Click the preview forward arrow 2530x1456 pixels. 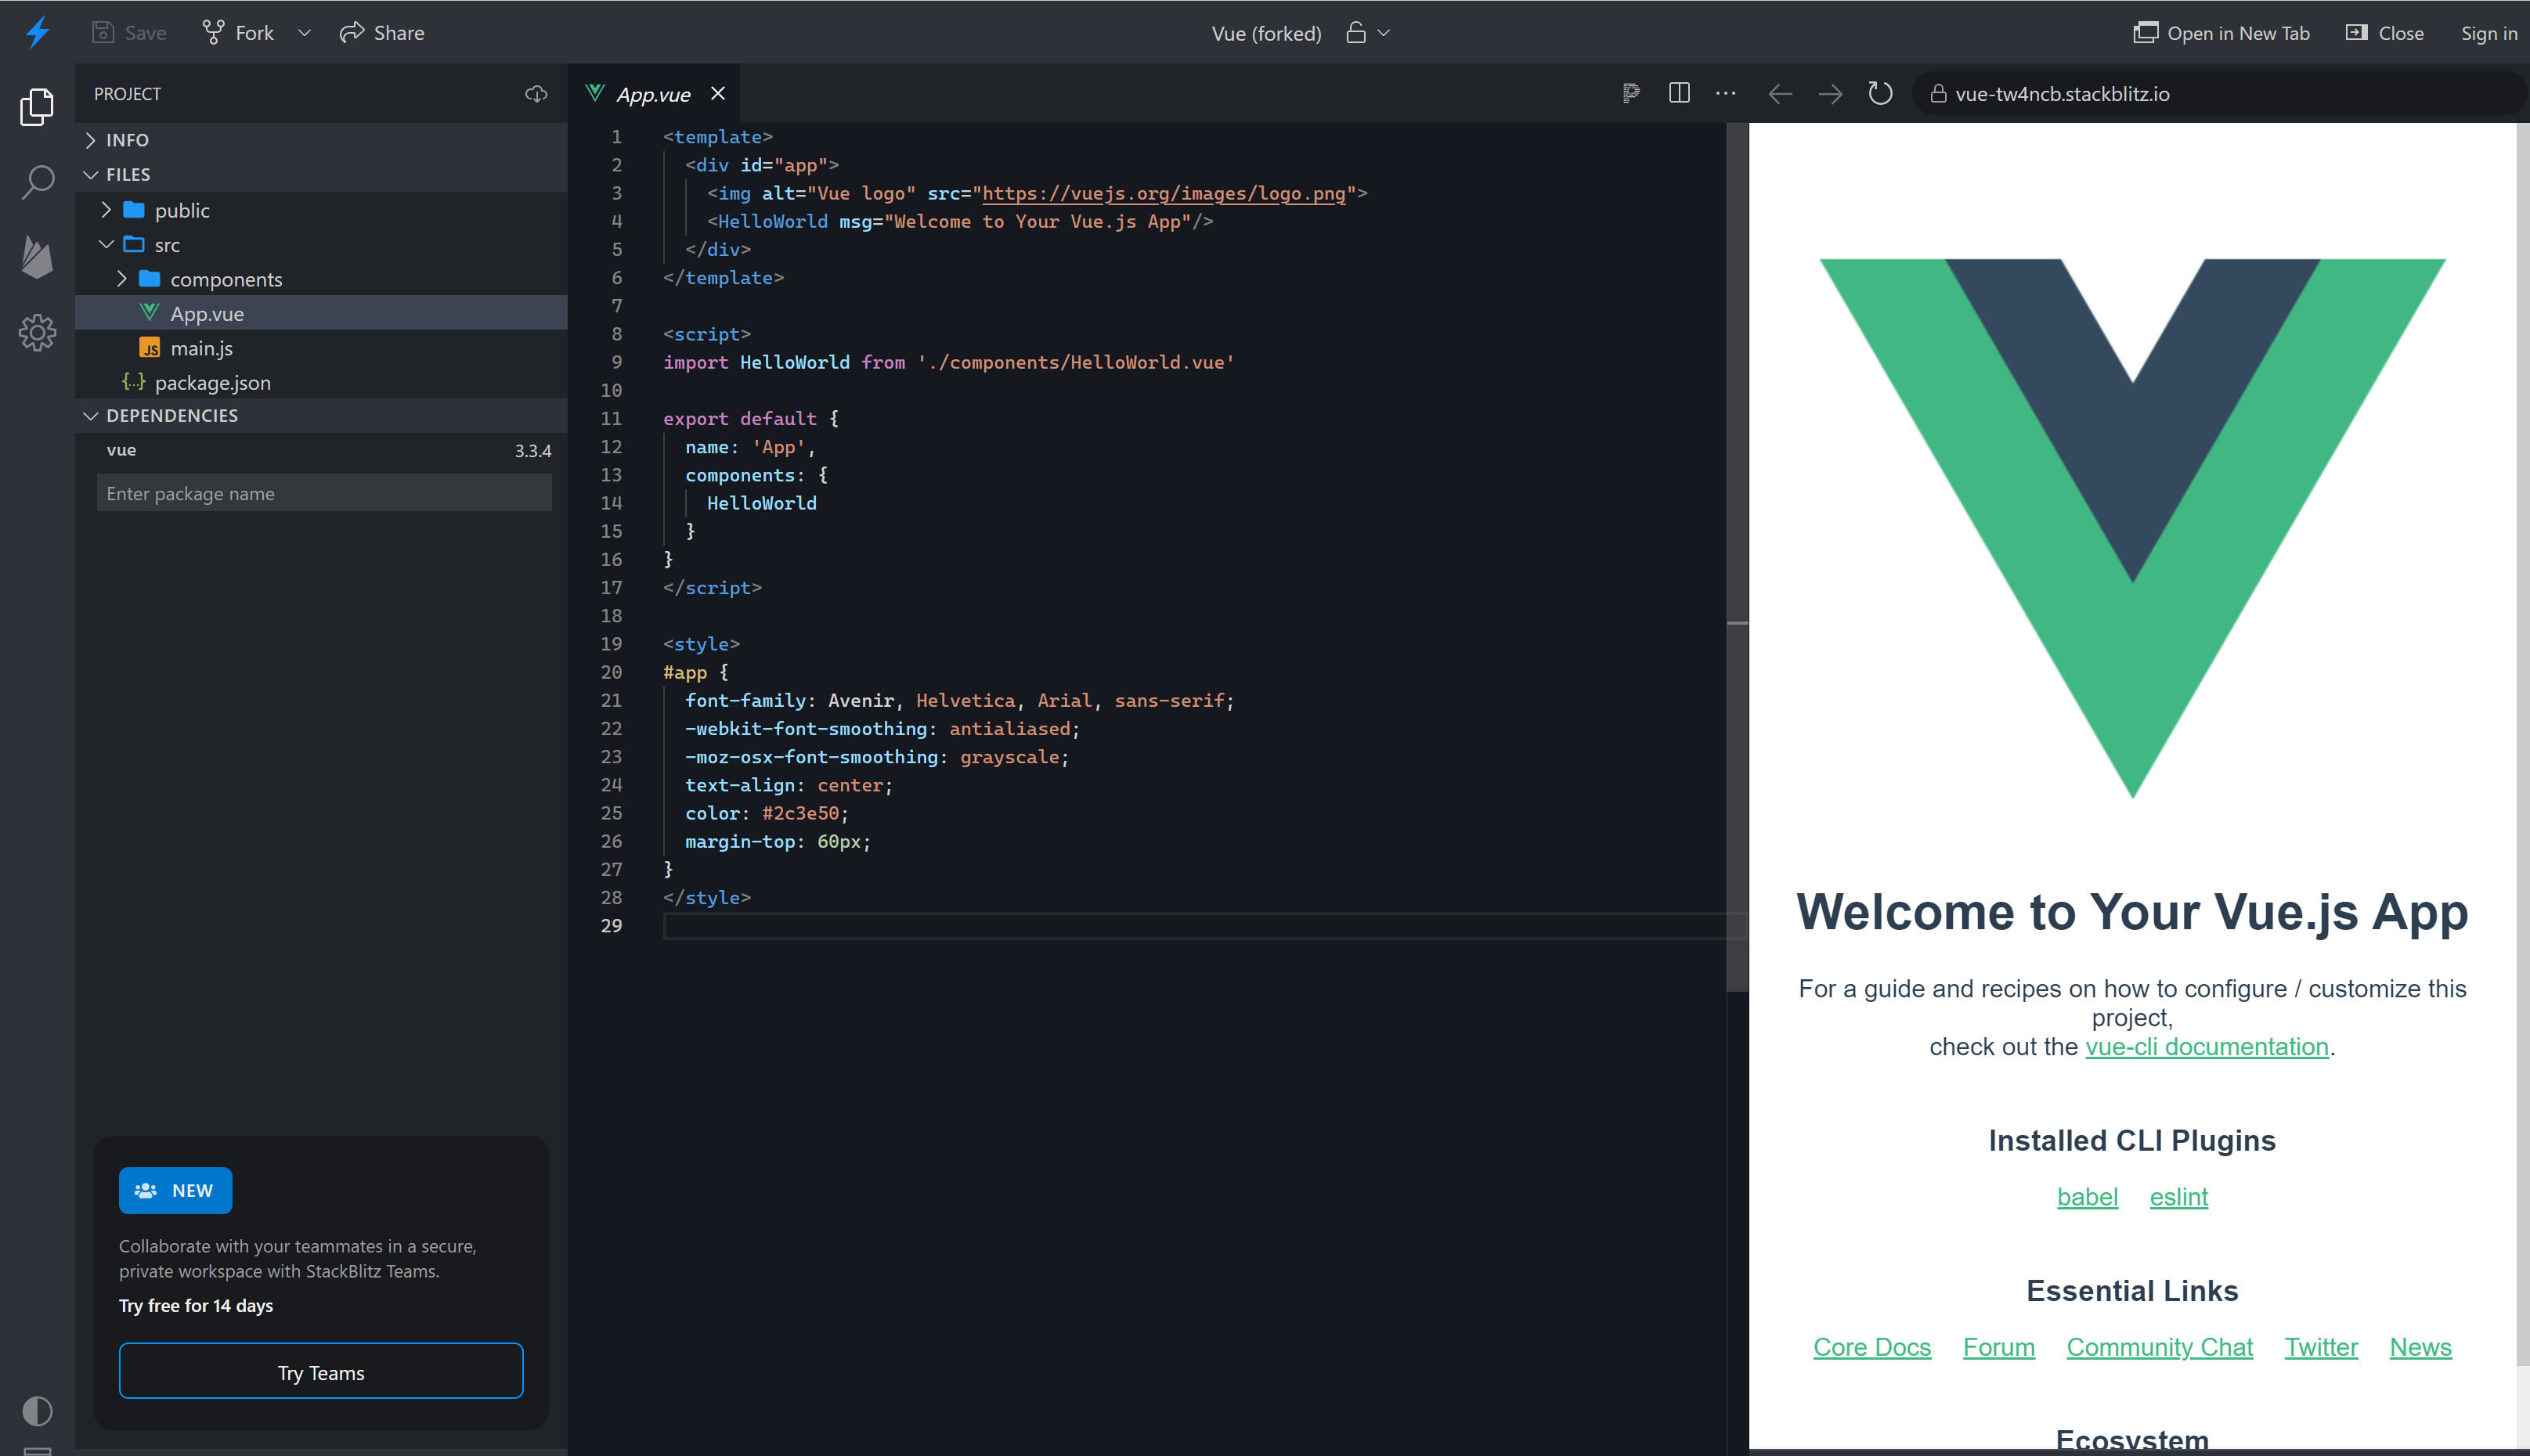[x=1830, y=94]
